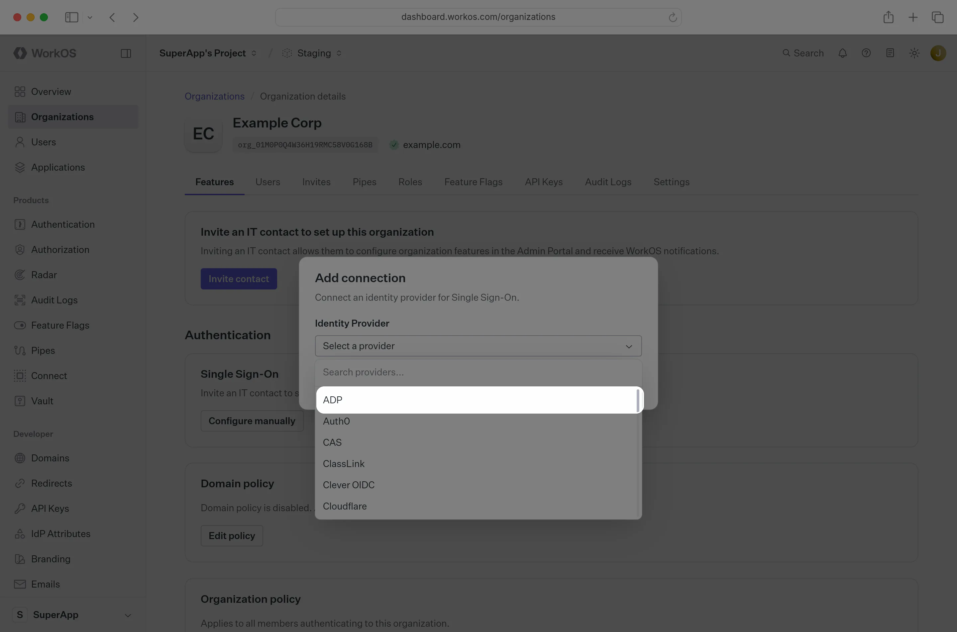Click the Search magnifier in header
Viewport: 957px width, 632px height.
(803, 53)
